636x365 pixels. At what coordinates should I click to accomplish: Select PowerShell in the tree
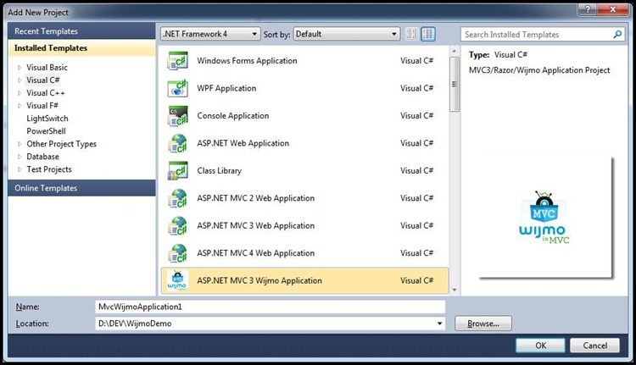(x=47, y=131)
